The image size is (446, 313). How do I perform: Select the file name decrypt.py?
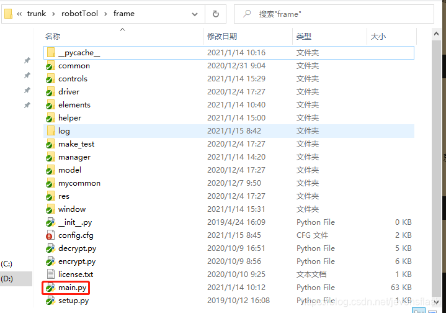(x=77, y=248)
